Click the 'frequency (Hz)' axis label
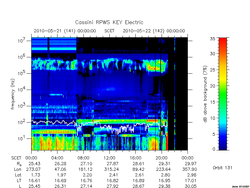The width and height of the screenshot is (250, 188). (13, 94)
